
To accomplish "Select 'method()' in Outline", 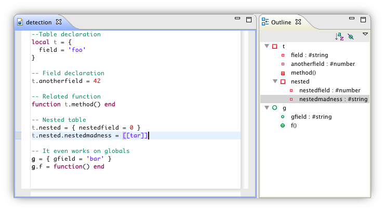I will tap(303, 73).
